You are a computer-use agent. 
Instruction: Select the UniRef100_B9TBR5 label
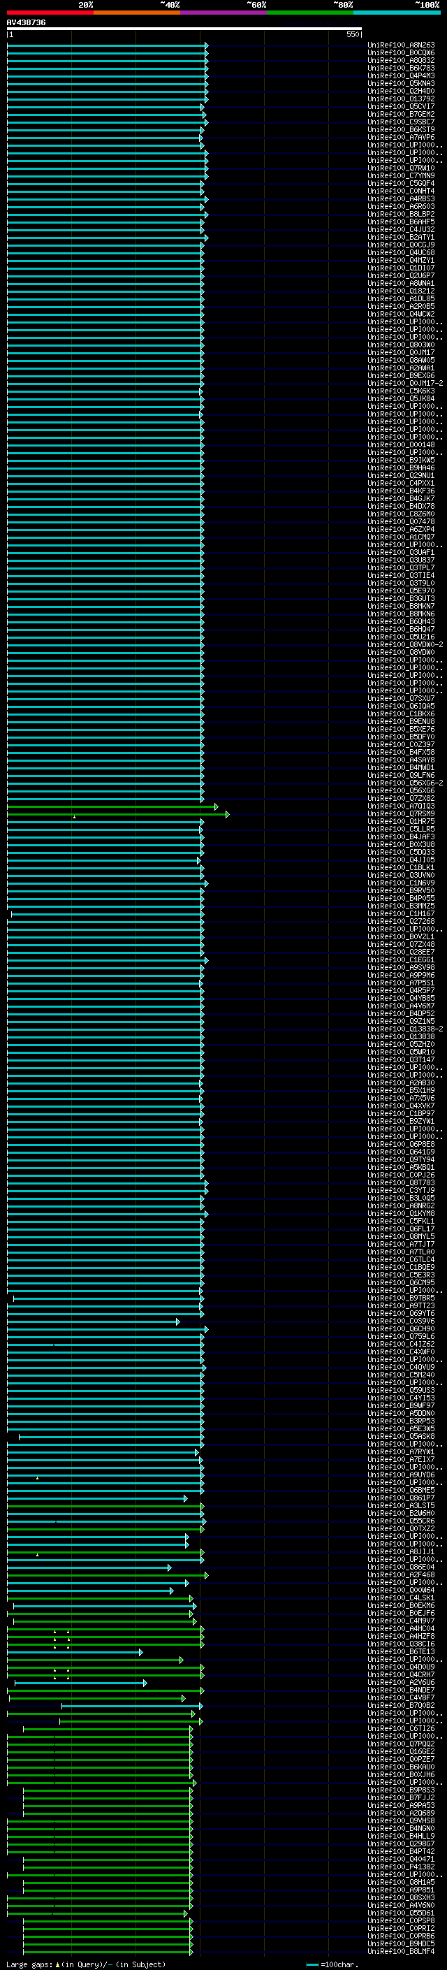point(401,1298)
